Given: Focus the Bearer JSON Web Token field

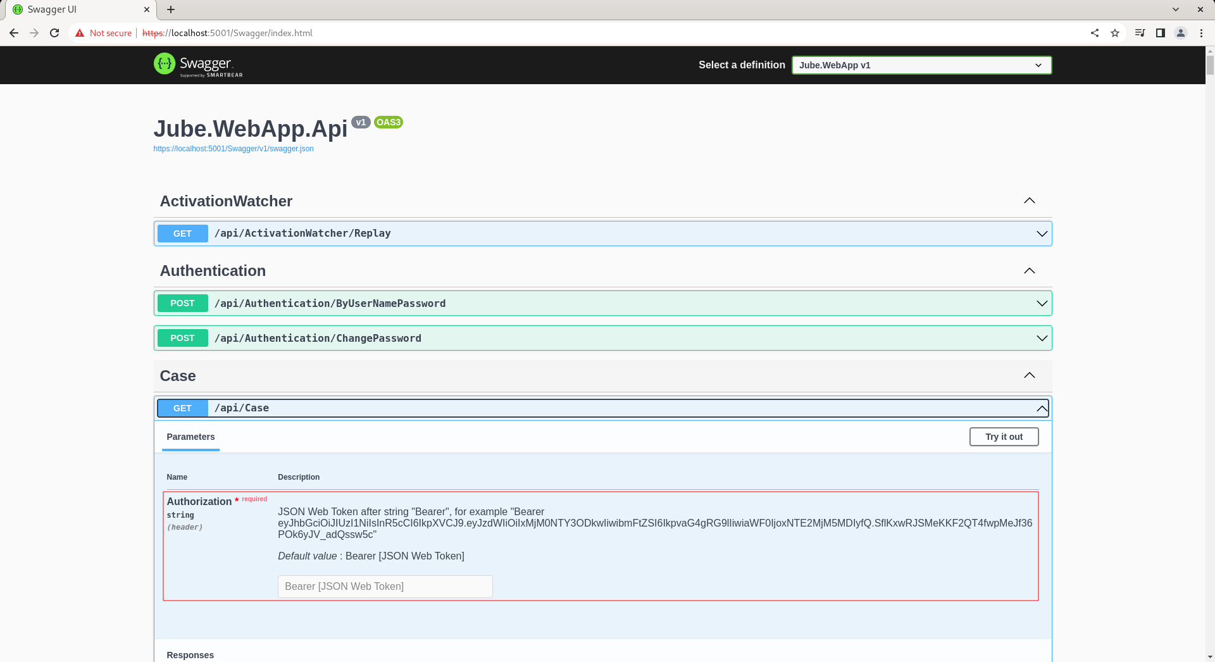Looking at the screenshot, I should (385, 587).
